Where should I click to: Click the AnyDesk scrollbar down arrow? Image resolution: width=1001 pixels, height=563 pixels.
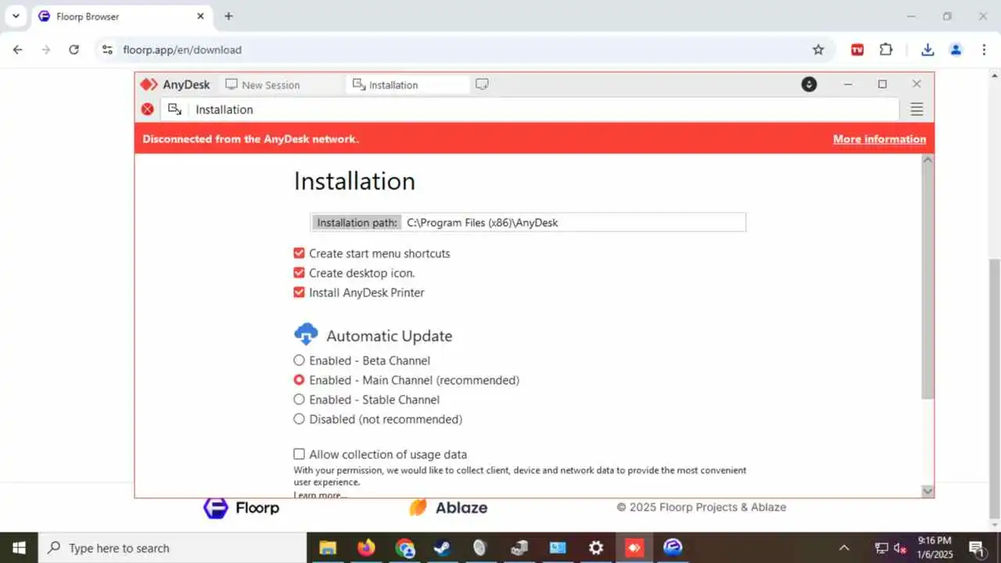(x=927, y=491)
